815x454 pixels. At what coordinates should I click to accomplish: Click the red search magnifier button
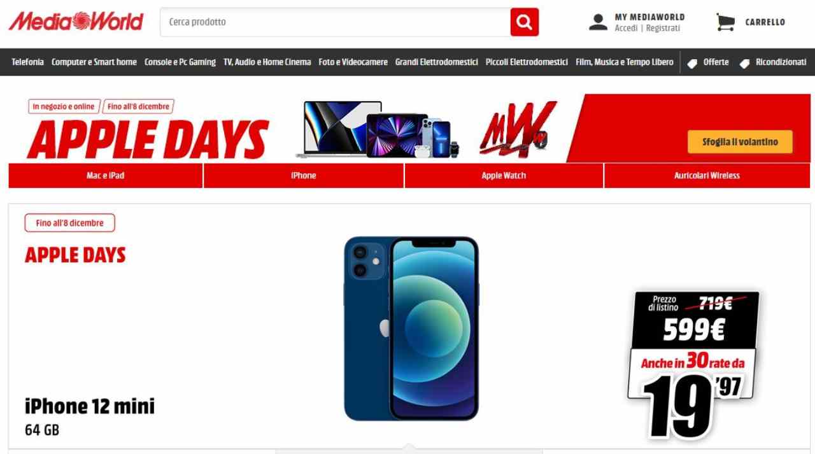pos(524,22)
